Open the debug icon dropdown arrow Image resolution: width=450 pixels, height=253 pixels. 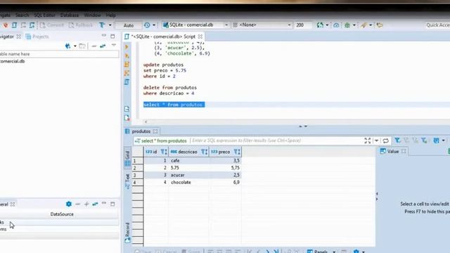tap(354, 25)
